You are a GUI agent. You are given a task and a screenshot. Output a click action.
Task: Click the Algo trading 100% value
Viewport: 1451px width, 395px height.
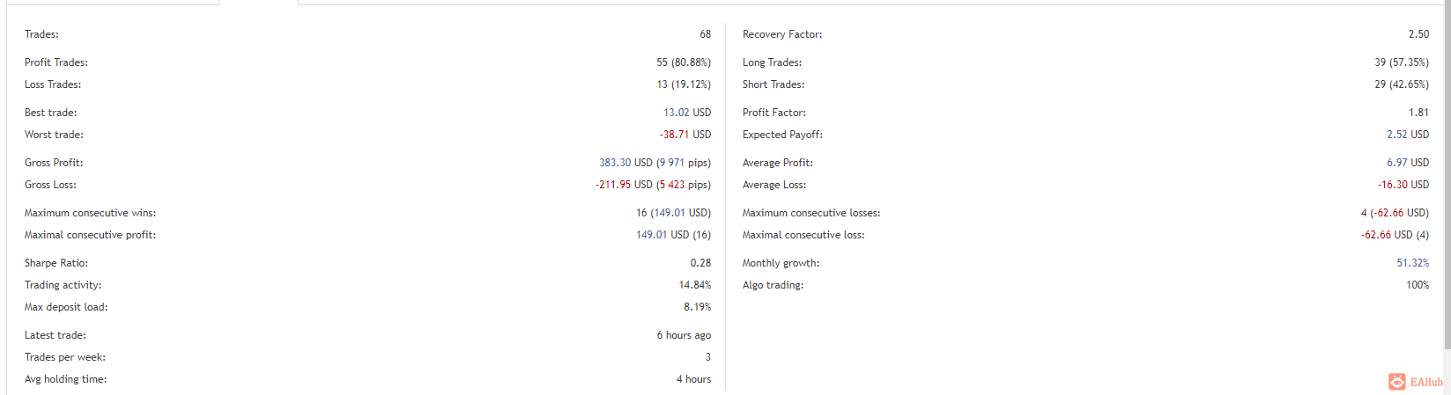tap(1418, 285)
